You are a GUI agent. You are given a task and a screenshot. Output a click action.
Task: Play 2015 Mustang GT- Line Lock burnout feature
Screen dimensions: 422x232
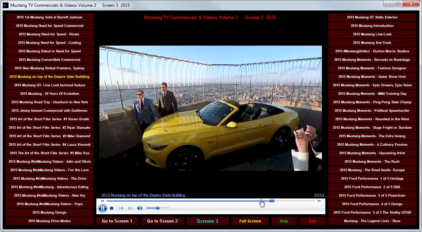(x=50, y=85)
